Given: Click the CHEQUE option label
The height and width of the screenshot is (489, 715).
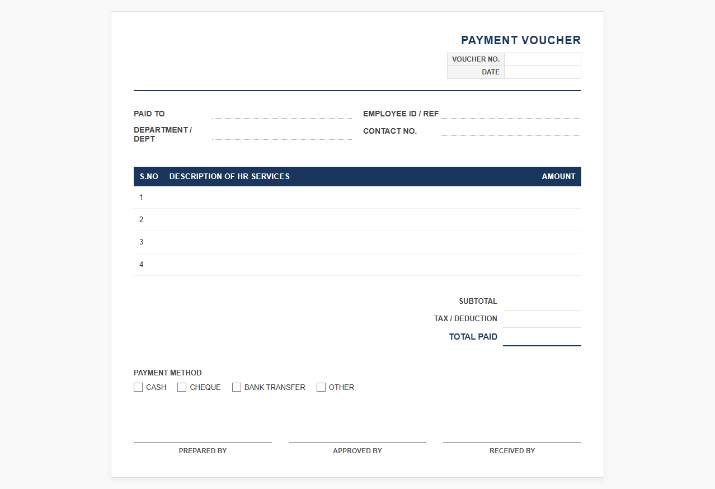Looking at the screenshot, I should (x=205, y=387).
